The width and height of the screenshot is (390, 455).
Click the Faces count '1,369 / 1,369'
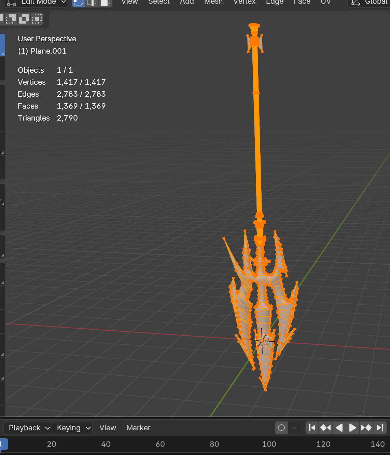(x=81, y=106)
